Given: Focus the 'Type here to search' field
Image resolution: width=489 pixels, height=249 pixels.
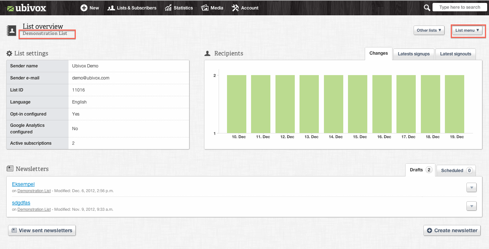Looking at the screenshot, I should click(x=459, y=7).
